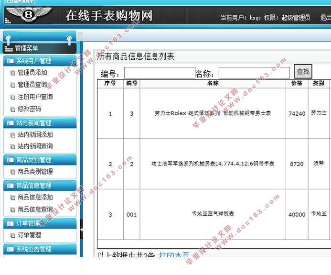
Task: Click the 管理菜单 panel title
Action: (x=26, y=48)
